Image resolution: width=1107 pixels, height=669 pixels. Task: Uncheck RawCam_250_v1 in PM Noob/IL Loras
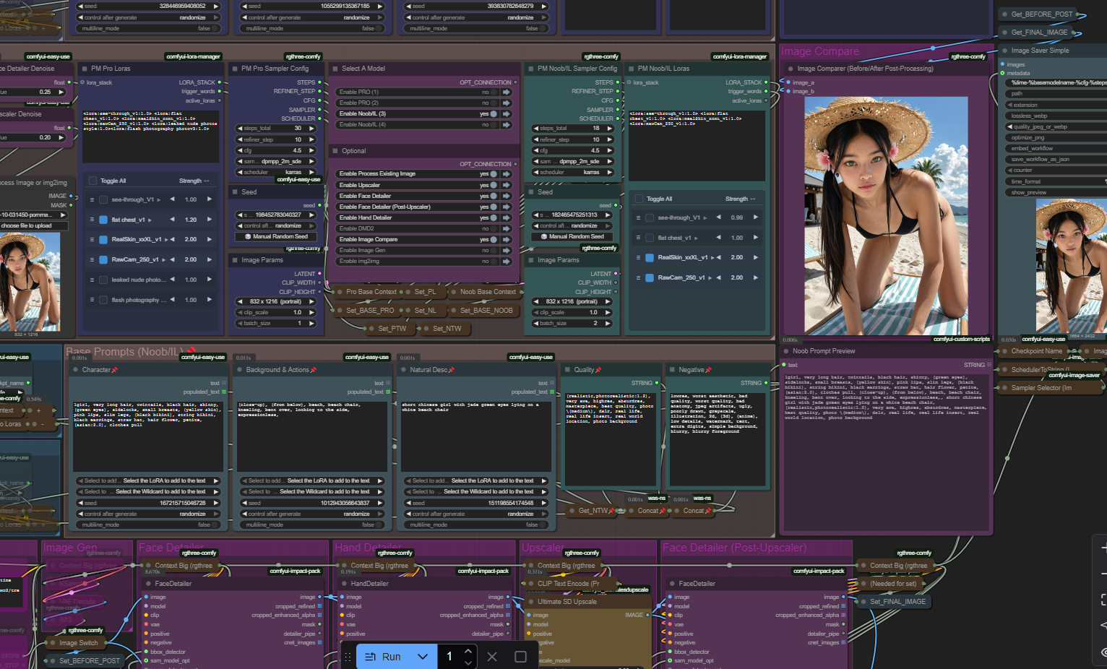click(x=650, y=277)
